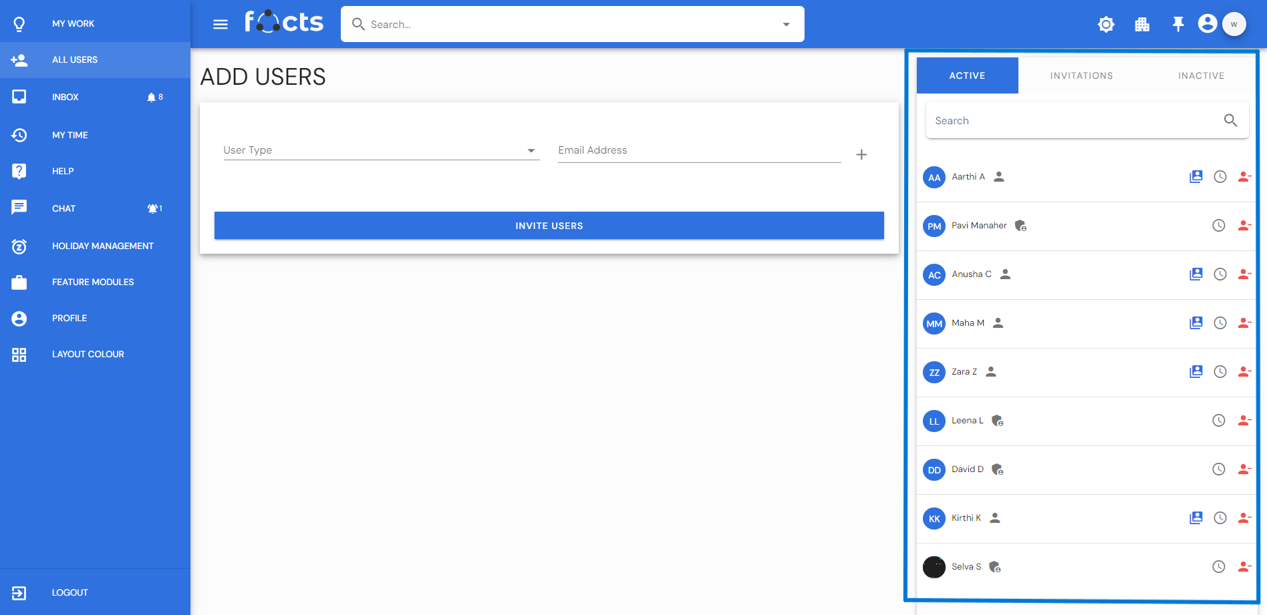Click the hamburger menu icon

pos(221,25)
